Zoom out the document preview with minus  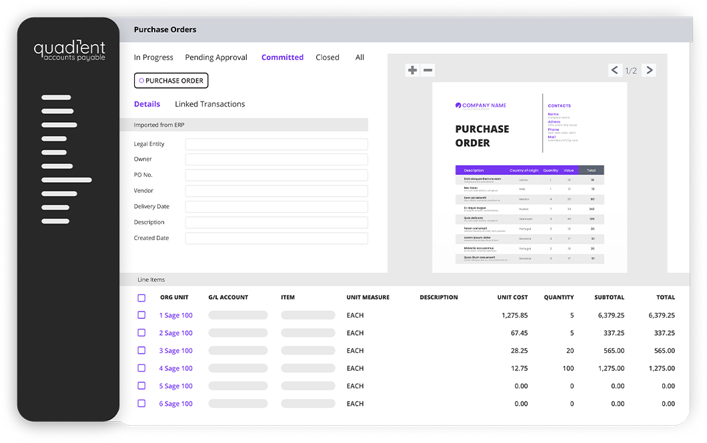428,70
